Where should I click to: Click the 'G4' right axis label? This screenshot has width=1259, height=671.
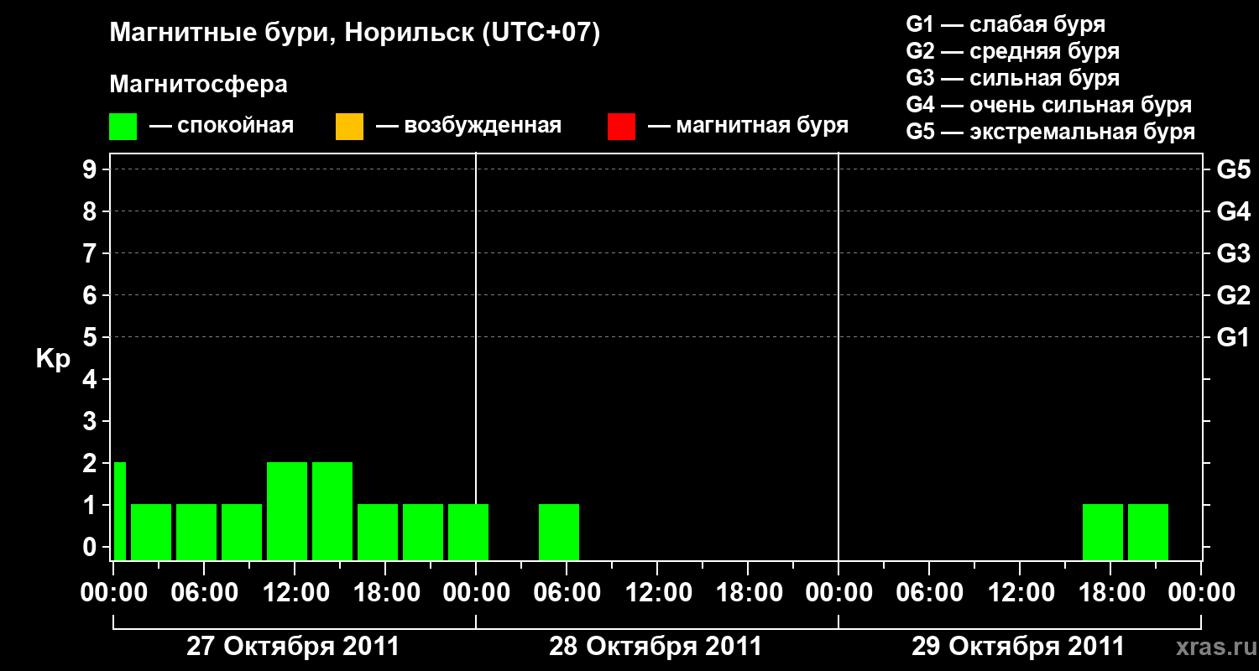click(x=1234, y=211)
